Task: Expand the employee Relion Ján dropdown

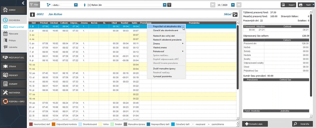Action: (165, 5)
